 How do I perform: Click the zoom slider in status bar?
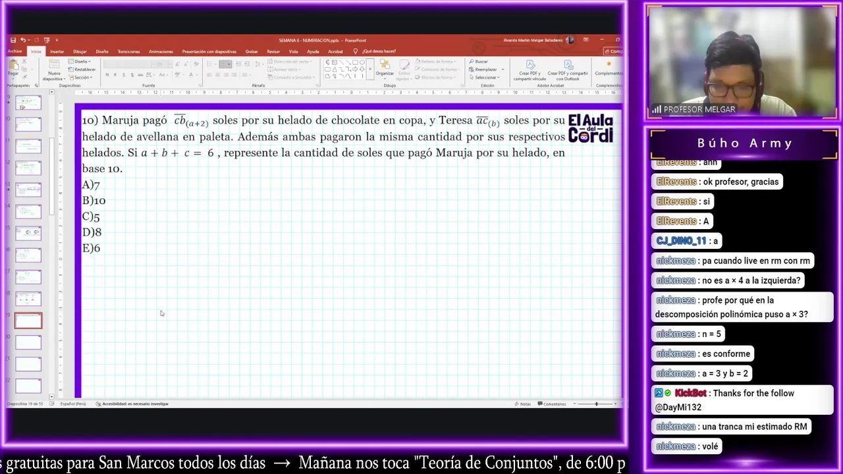(596, 404)
